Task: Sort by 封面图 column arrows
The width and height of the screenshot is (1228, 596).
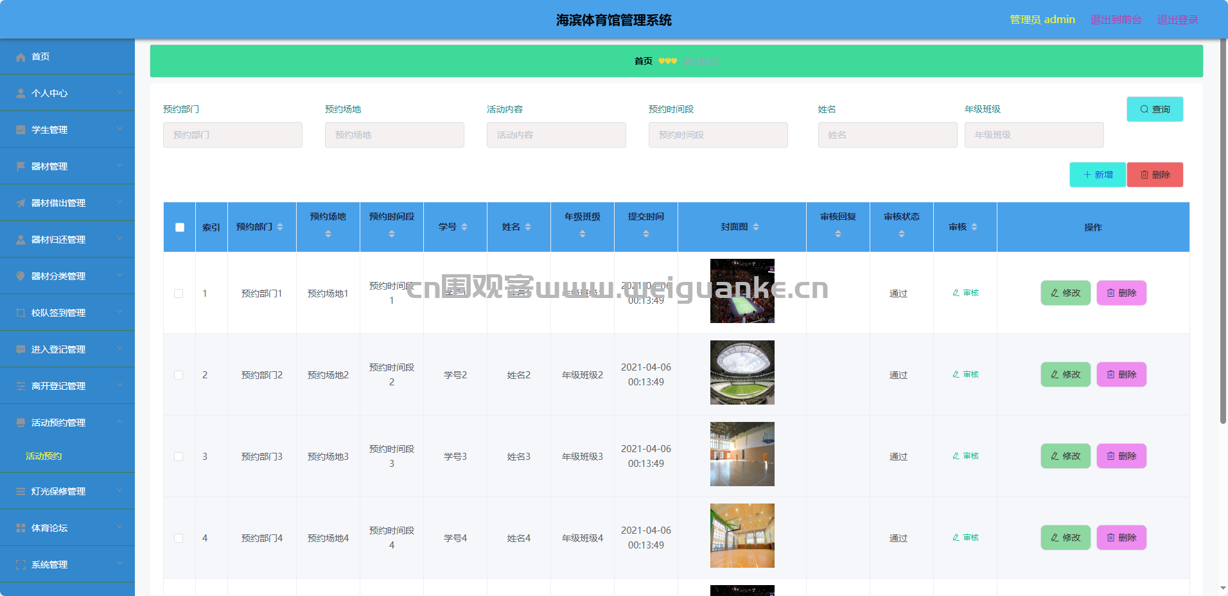Action: pos(756,227)
